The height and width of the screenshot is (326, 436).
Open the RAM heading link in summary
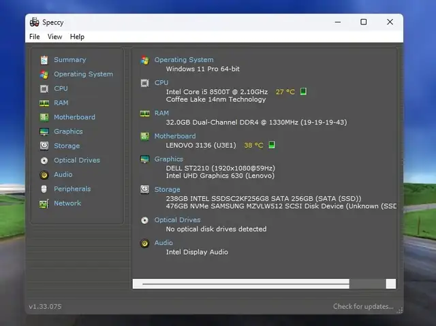coord(161,113)
